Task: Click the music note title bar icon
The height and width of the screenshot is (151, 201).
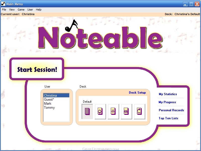Action: [3, 4]
